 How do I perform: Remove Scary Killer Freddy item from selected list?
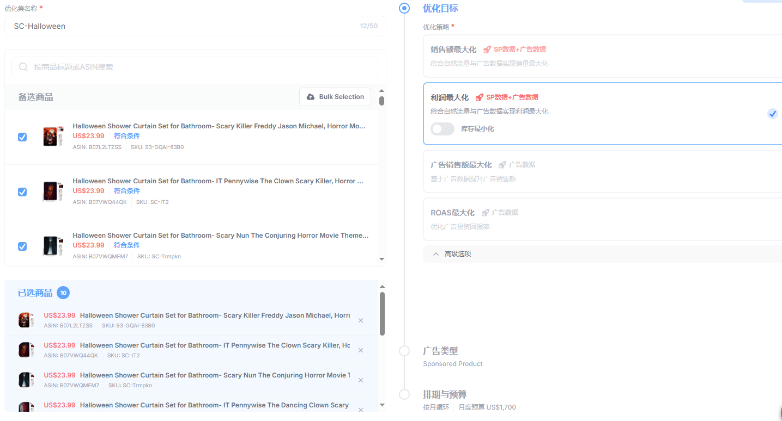click(x=361, y=320)
